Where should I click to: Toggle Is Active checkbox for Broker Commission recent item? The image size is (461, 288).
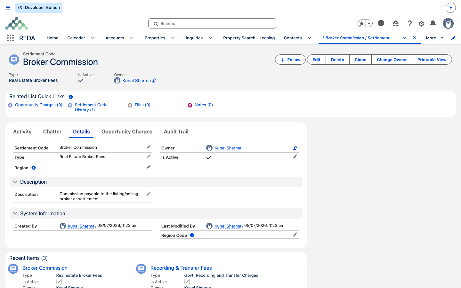point(59,282)
